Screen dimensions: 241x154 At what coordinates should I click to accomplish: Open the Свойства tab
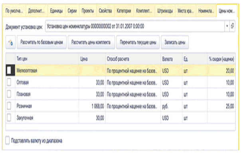pos(105,11)
